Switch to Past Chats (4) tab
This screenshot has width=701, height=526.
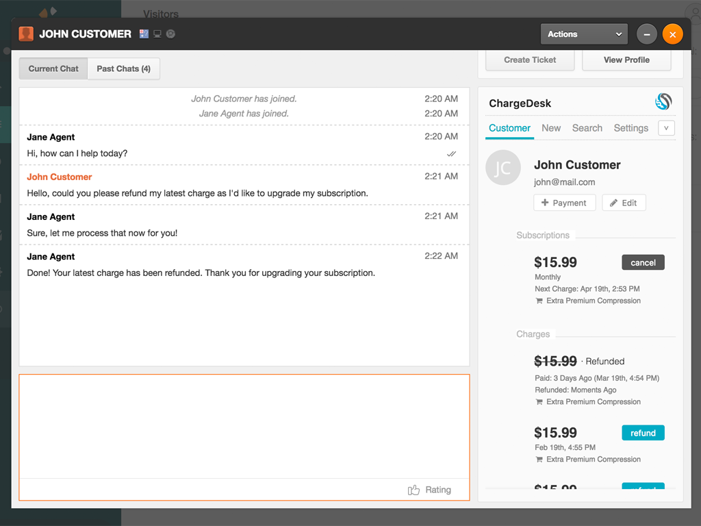point(123,68)
